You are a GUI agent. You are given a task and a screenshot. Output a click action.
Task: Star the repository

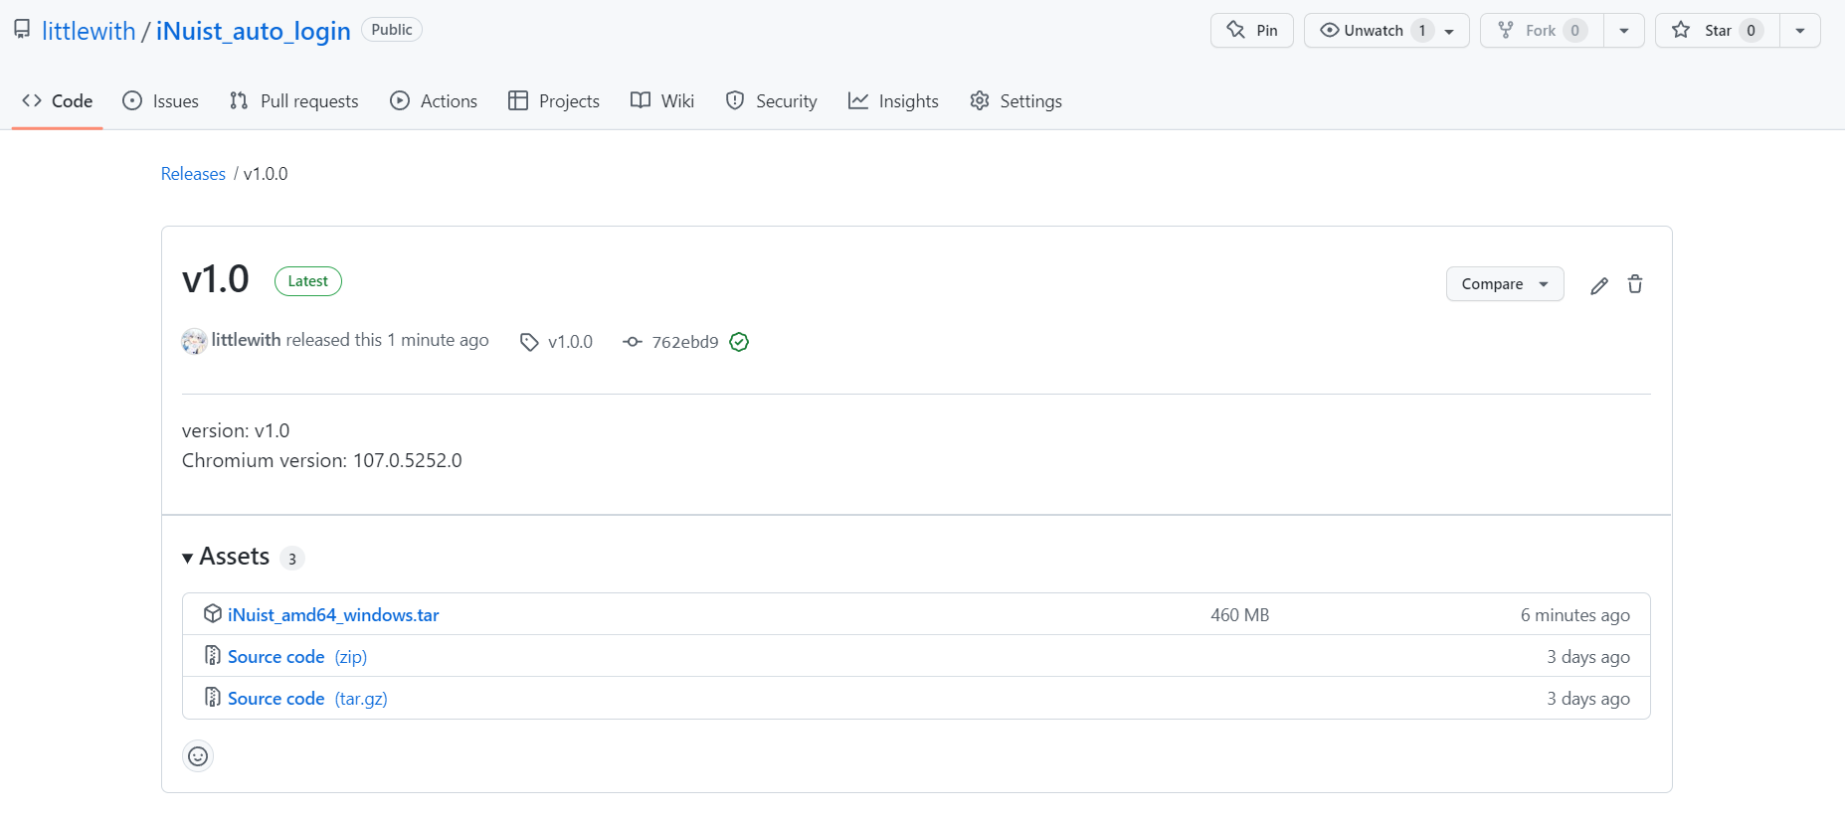(x=1718, y=31)
